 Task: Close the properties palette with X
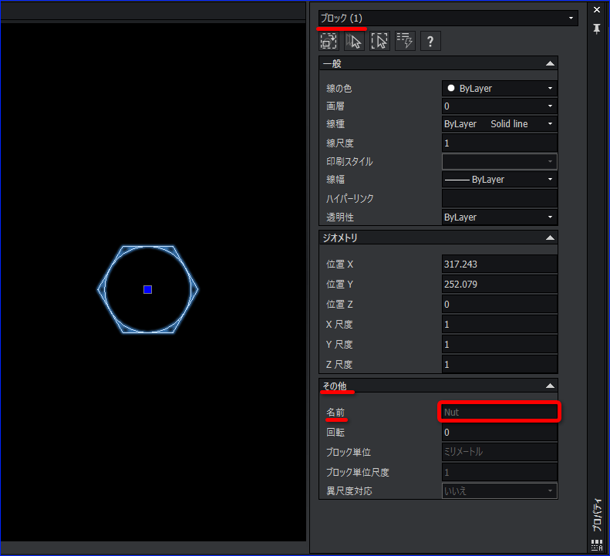pyautogui.click(x=597, y=10)
